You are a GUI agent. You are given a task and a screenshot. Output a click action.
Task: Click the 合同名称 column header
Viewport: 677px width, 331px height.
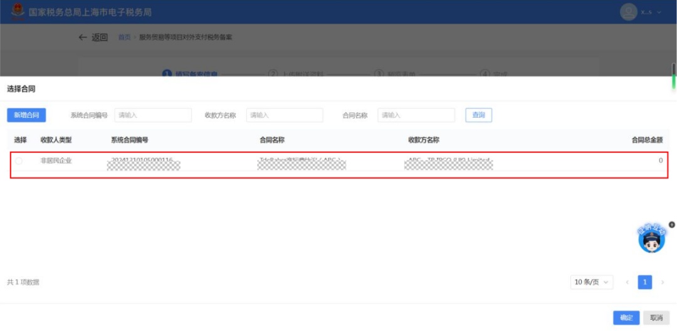pyautogui.click(x=272, y=140)
